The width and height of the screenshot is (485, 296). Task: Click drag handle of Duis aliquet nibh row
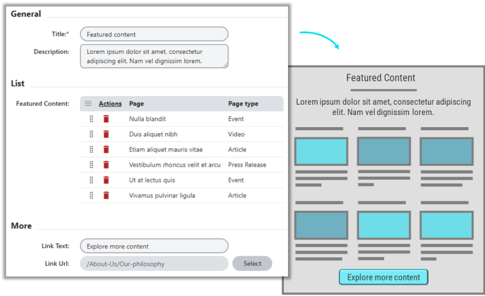(x=92, y=134)
